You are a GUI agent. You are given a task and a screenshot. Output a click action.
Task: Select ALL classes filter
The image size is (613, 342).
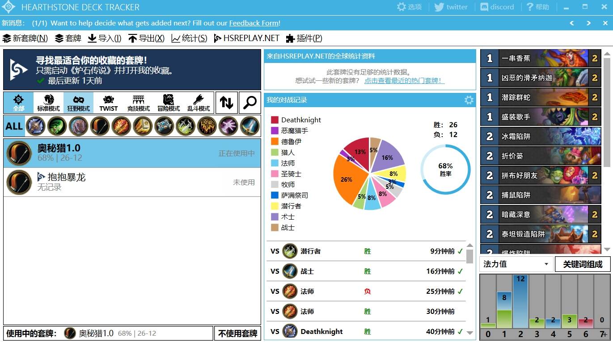click(x=14, y=126)
